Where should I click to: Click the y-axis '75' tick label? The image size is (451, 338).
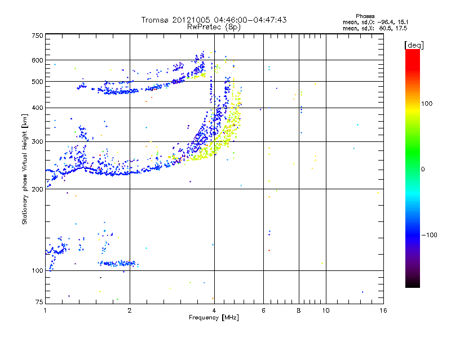[39, 302]
